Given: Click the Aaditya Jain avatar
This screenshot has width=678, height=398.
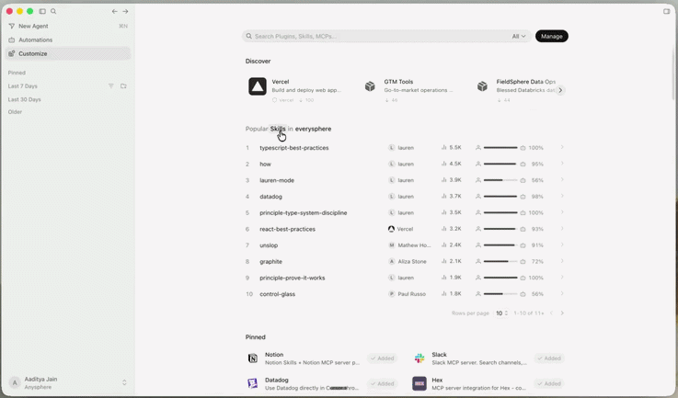Looking at the screenshot, I should (x=15, y=382).
